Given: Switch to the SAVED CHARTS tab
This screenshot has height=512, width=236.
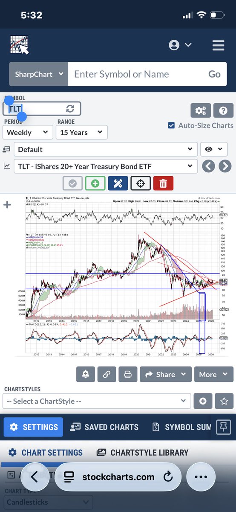Looking at the screenshot, I should [104, 427].
